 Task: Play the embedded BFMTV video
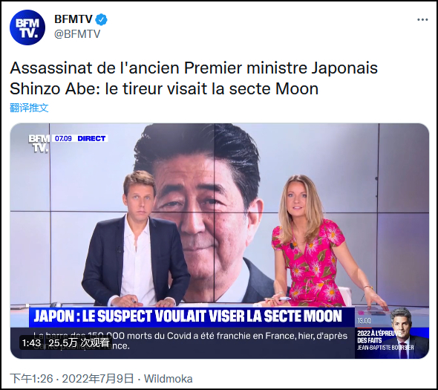[x=220, y=241]
